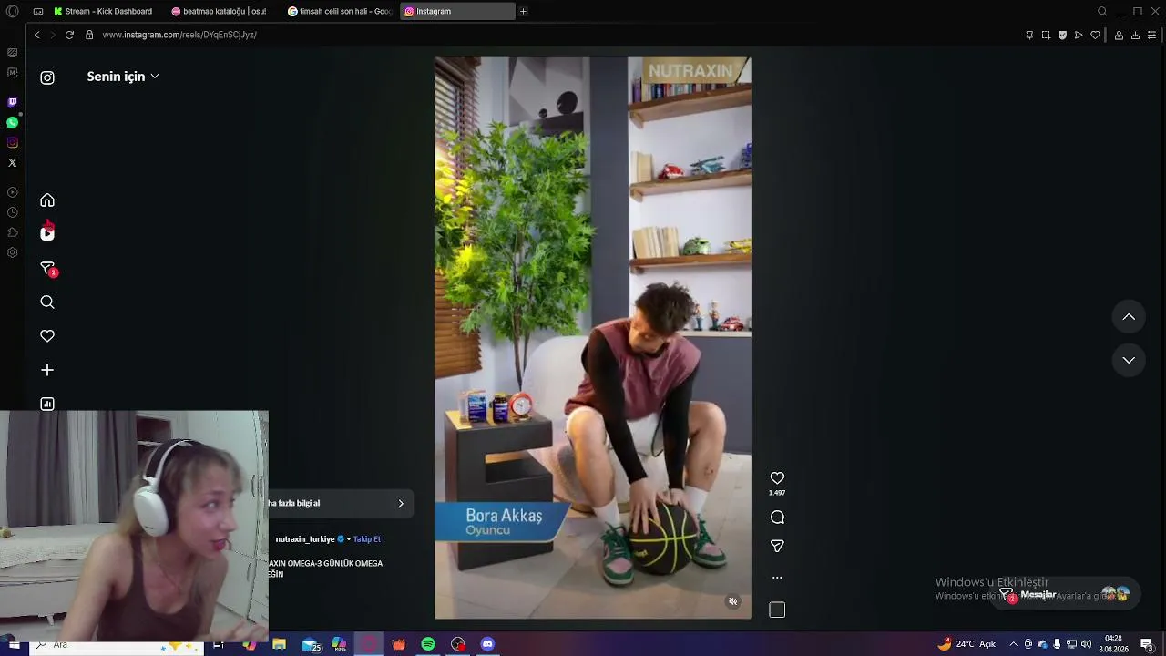Open Opera easy setup sliders menu
Screen dimensions: 1166x656
1152,35
